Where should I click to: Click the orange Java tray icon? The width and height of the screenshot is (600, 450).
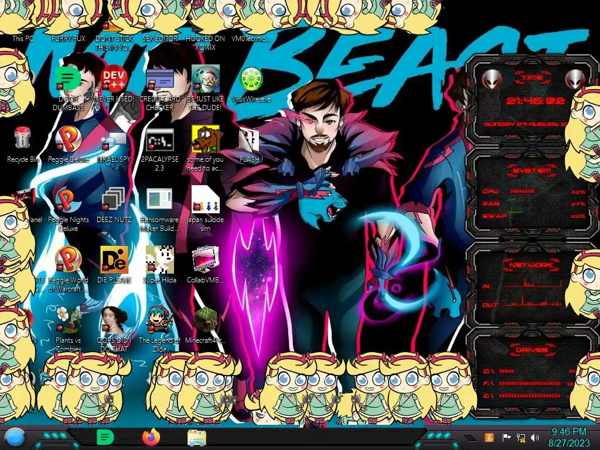pos(489,437)
